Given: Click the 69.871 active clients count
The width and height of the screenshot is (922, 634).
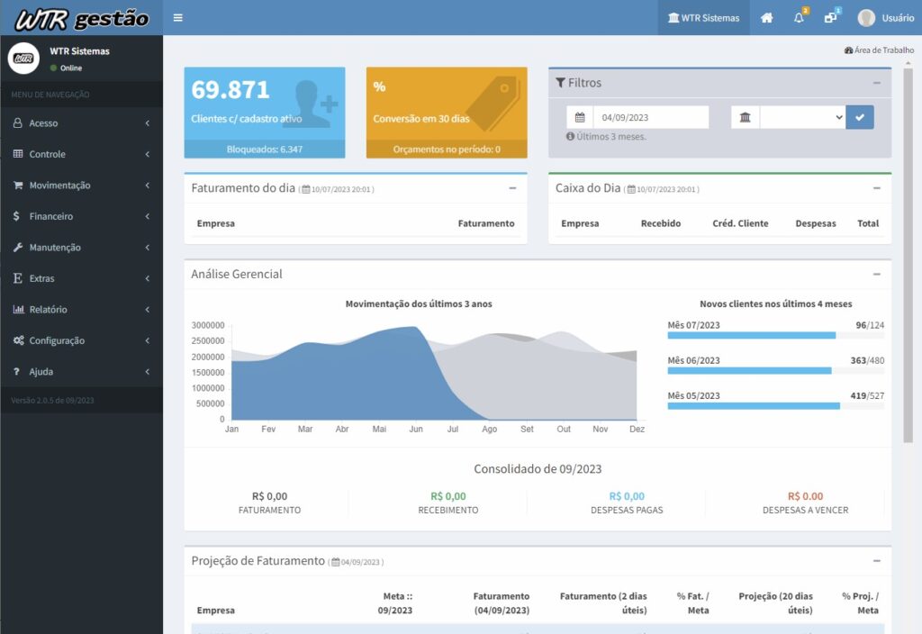Looking at the screenshot, I should (230, 90).
